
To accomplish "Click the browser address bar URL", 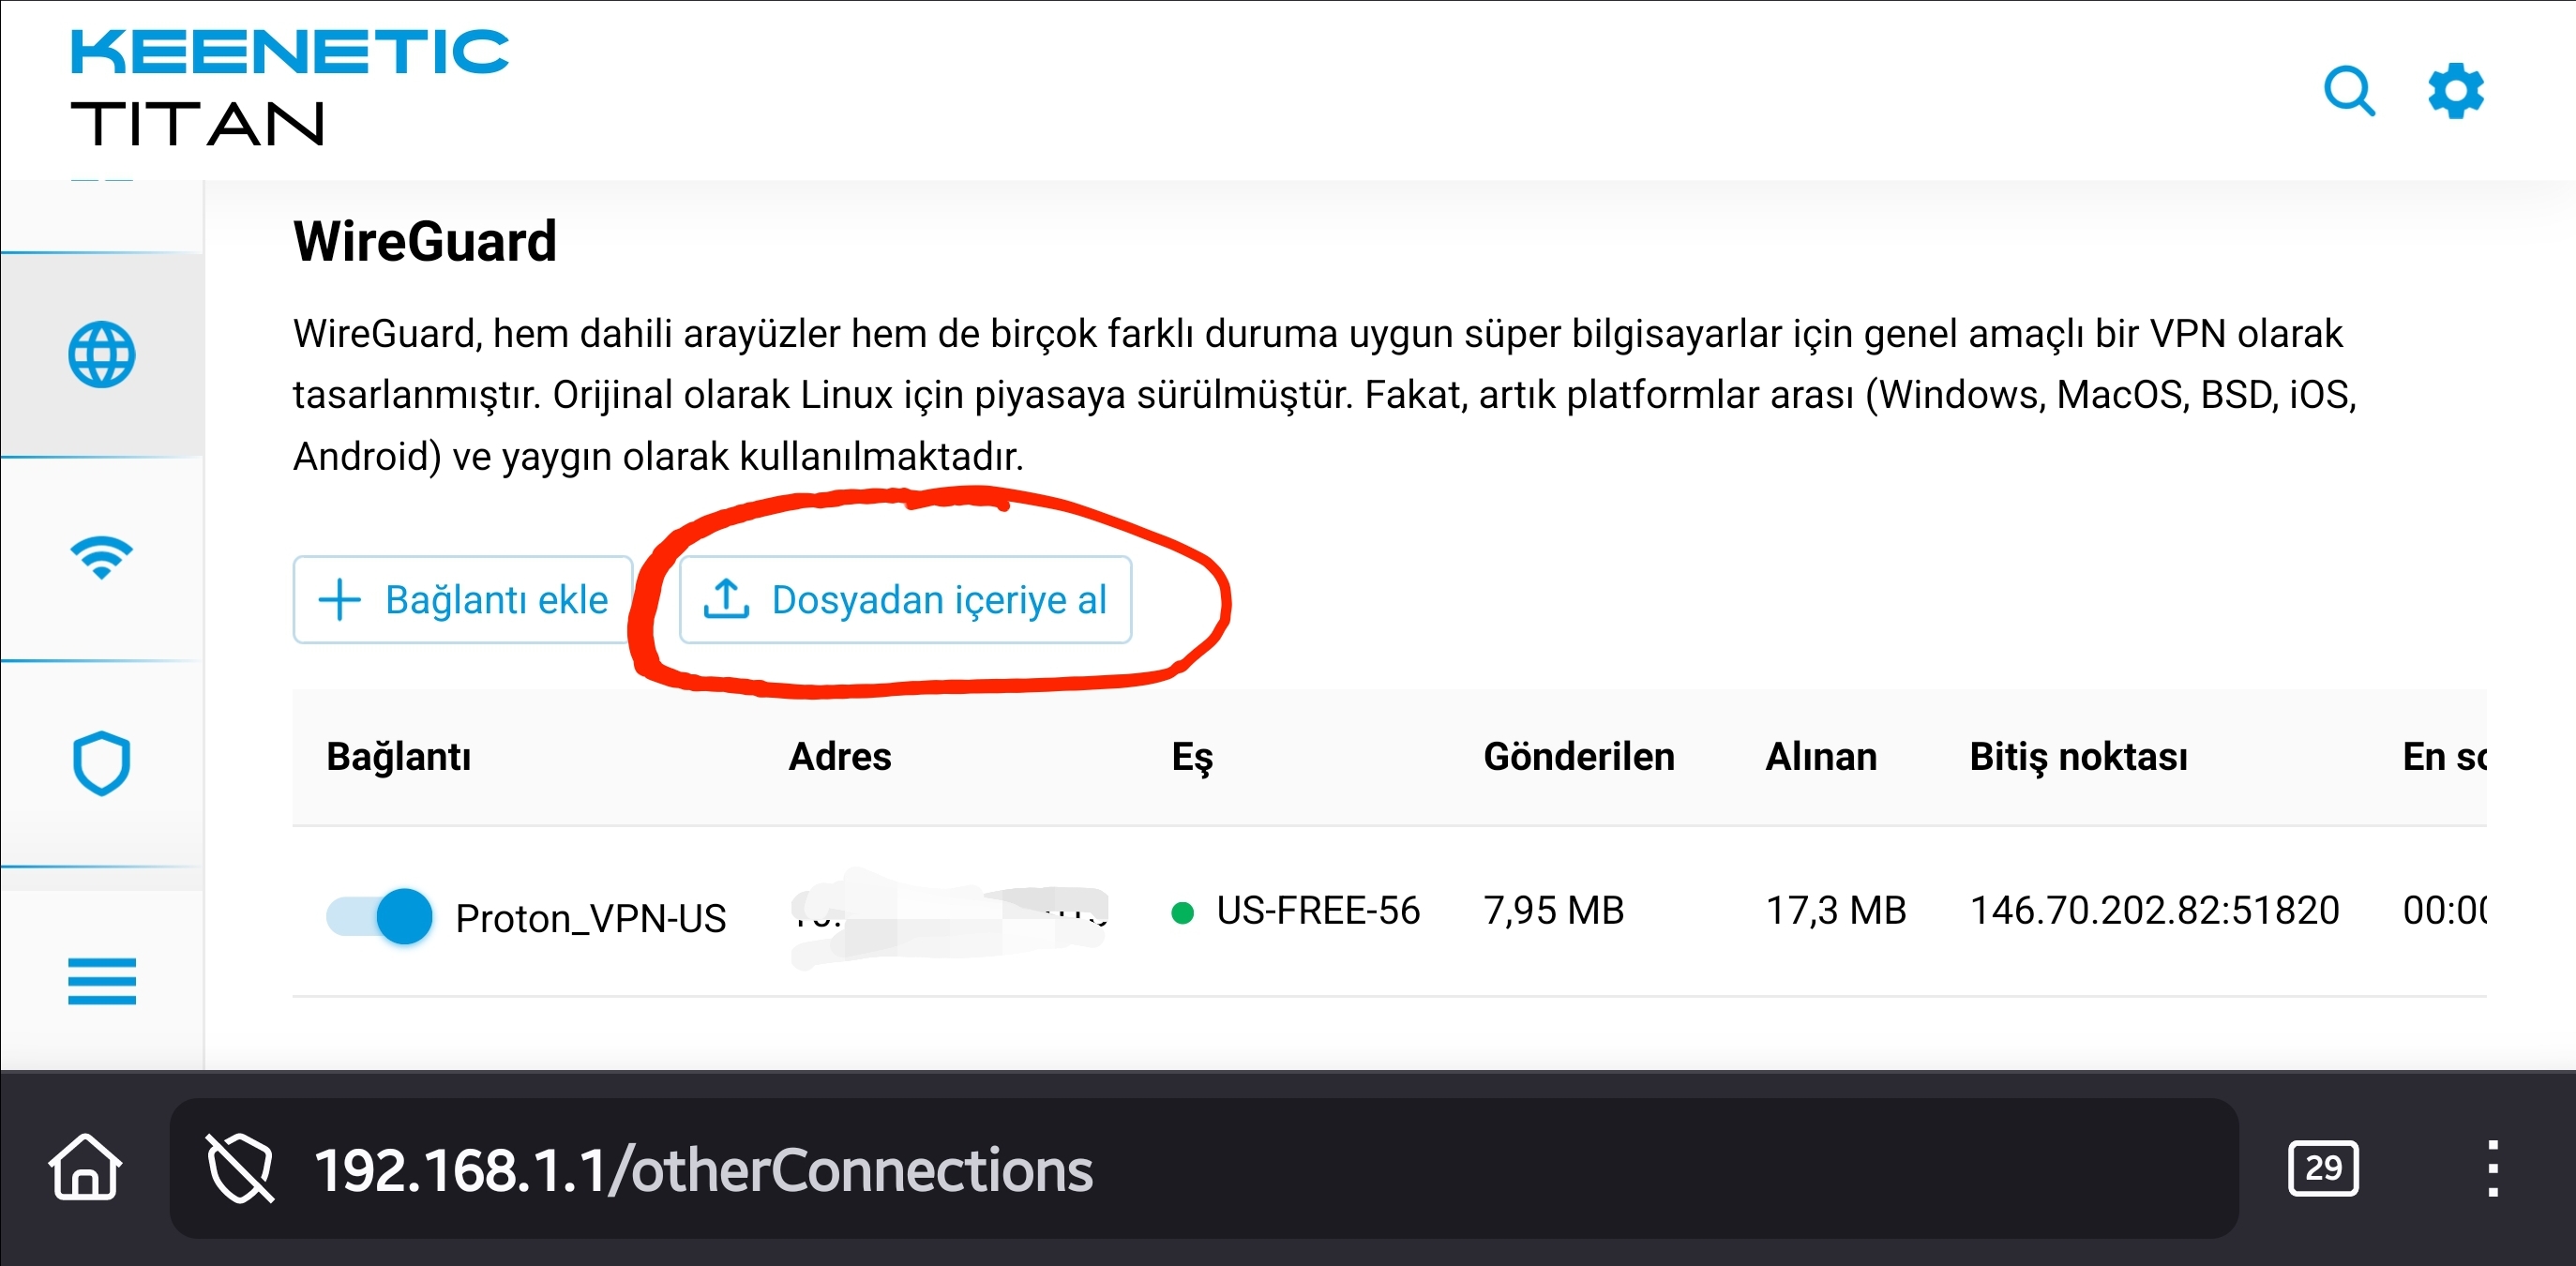I will [703, 1169].
